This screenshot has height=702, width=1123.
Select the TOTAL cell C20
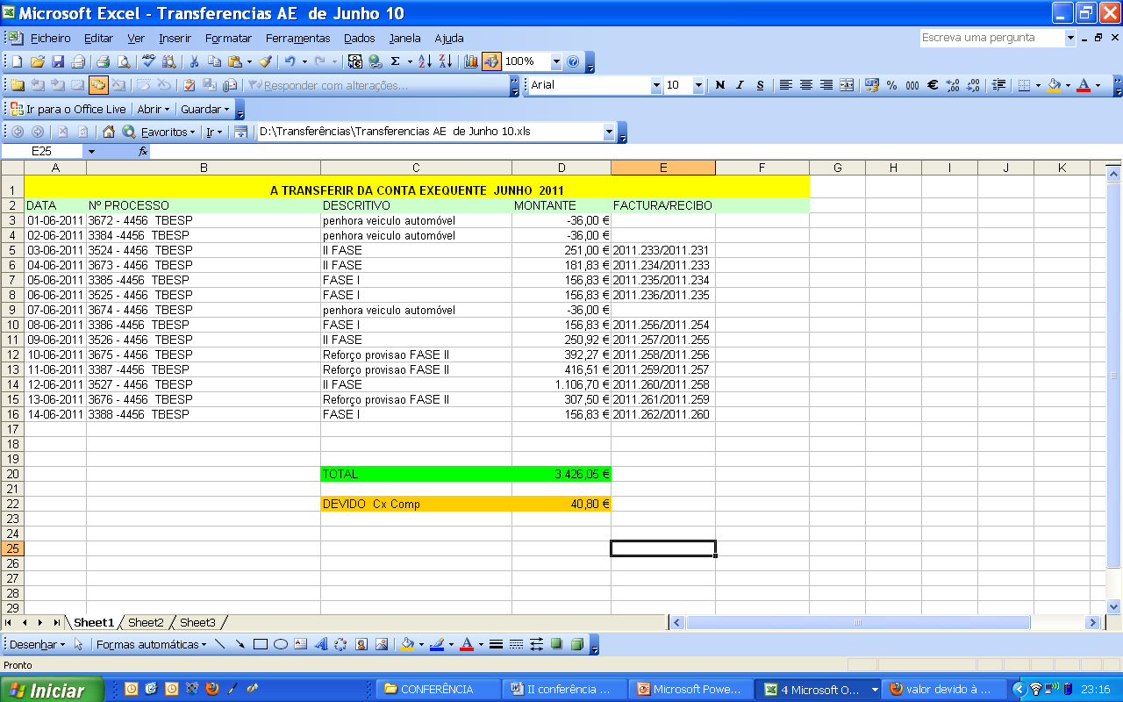(416, 474)
